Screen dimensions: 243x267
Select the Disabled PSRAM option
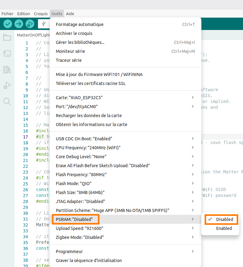tap(224, 219)
